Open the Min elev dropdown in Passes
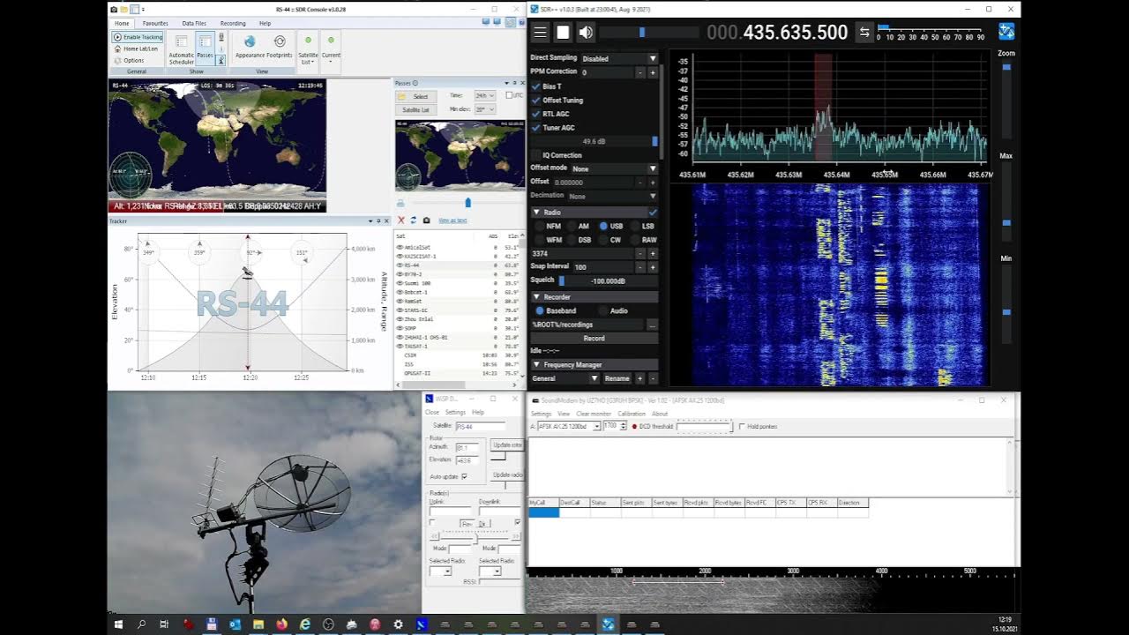This screenshot has width=1129, height=635. coord(484,109)
